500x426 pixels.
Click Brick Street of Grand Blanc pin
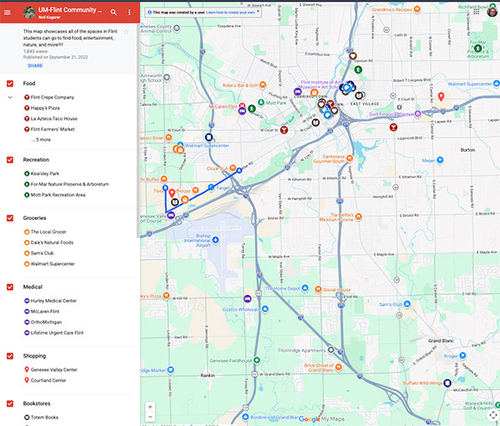pos(338,368)
